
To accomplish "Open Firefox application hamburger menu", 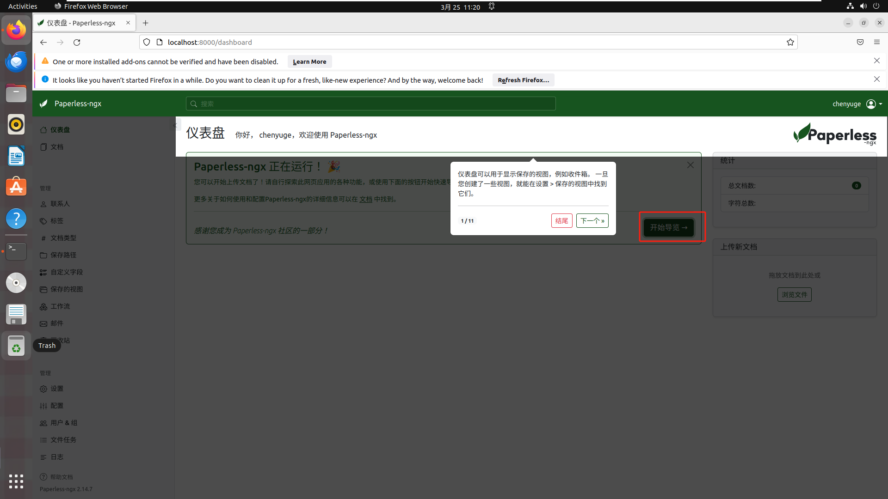I will [876, 42].
